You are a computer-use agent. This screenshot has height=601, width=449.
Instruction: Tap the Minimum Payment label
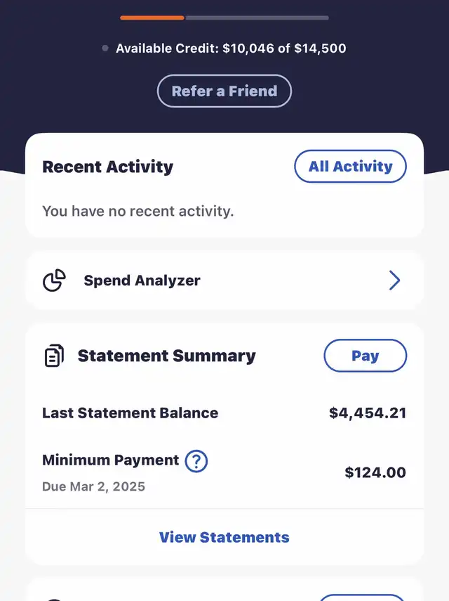click(111, 460)
